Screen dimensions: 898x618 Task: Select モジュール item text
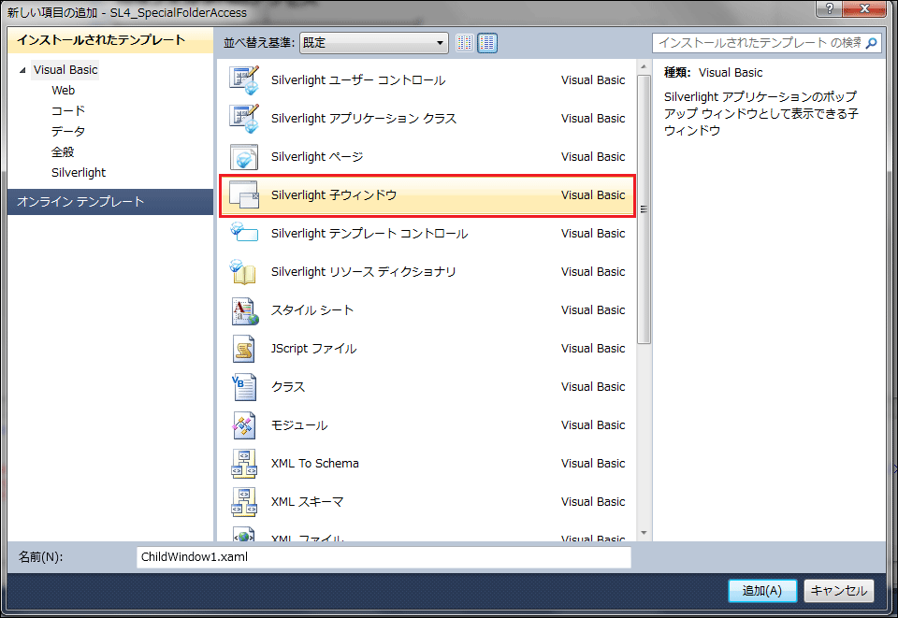click(x=299, y=425)
